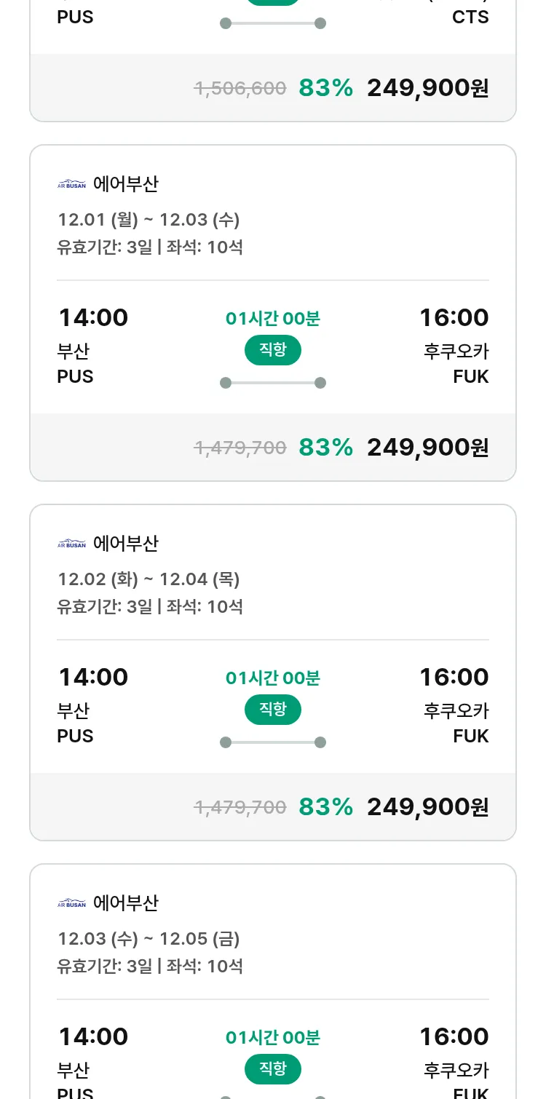Click route line graphic on 12.01 flight
The width and height of the screenshot is (546, 1099).
pos(273,383)
